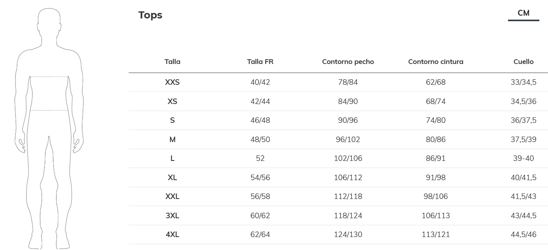The width and height of the screenshot is (548, 250).
Task: Select the L size row label
Action: pos(172,159)
